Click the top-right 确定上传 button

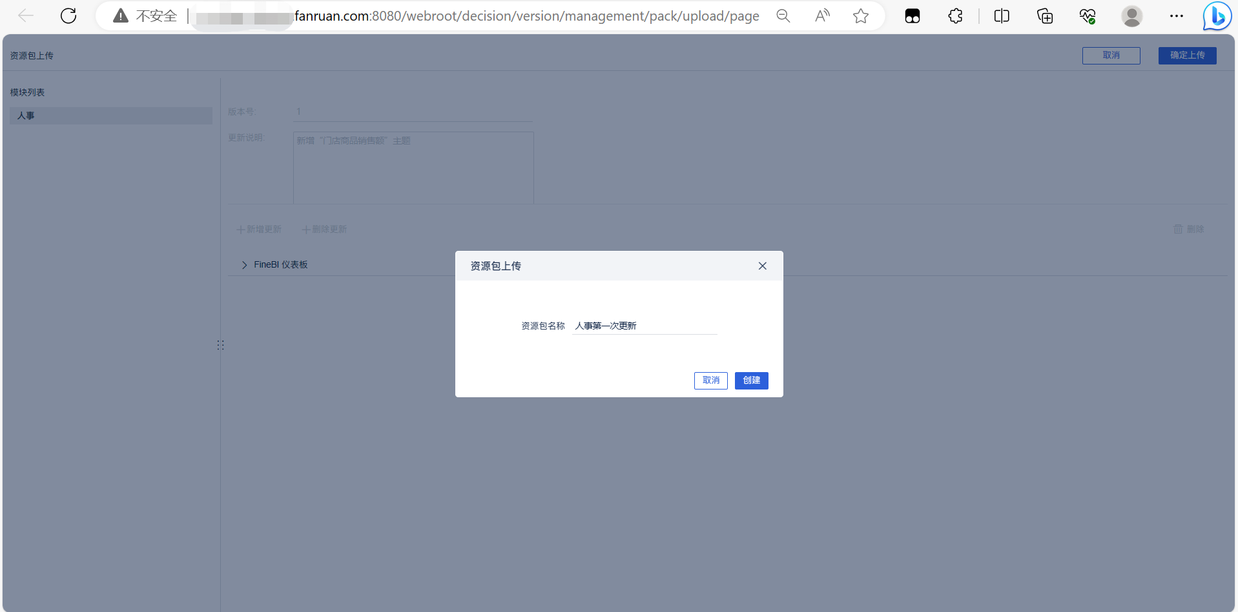point(1188,55)
